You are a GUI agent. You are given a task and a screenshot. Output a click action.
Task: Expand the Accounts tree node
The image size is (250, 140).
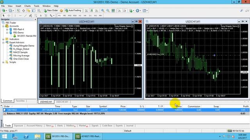[x=3, y=26]
